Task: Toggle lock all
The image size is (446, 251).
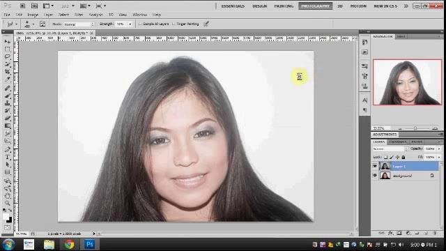Action: click(x=403, y=157)
